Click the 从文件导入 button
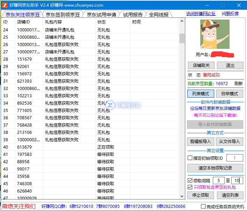The image size is (247, 211). tap(230, 142)
